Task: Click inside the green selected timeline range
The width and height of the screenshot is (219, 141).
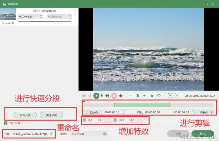Action: click(142, 105)
